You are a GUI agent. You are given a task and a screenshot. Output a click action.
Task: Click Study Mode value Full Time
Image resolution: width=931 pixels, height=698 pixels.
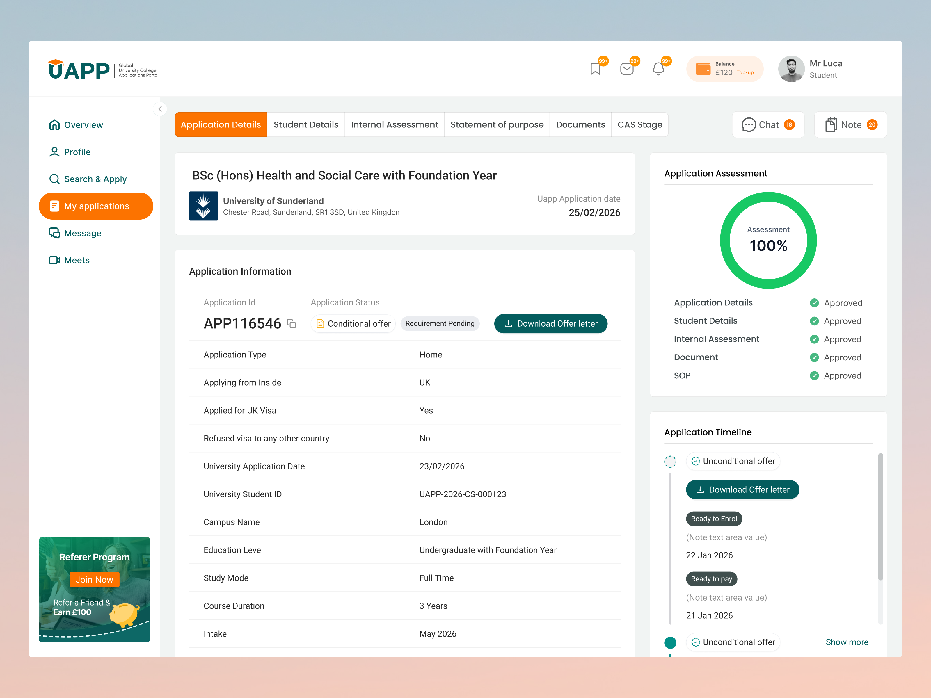click(x=436, y=578)
